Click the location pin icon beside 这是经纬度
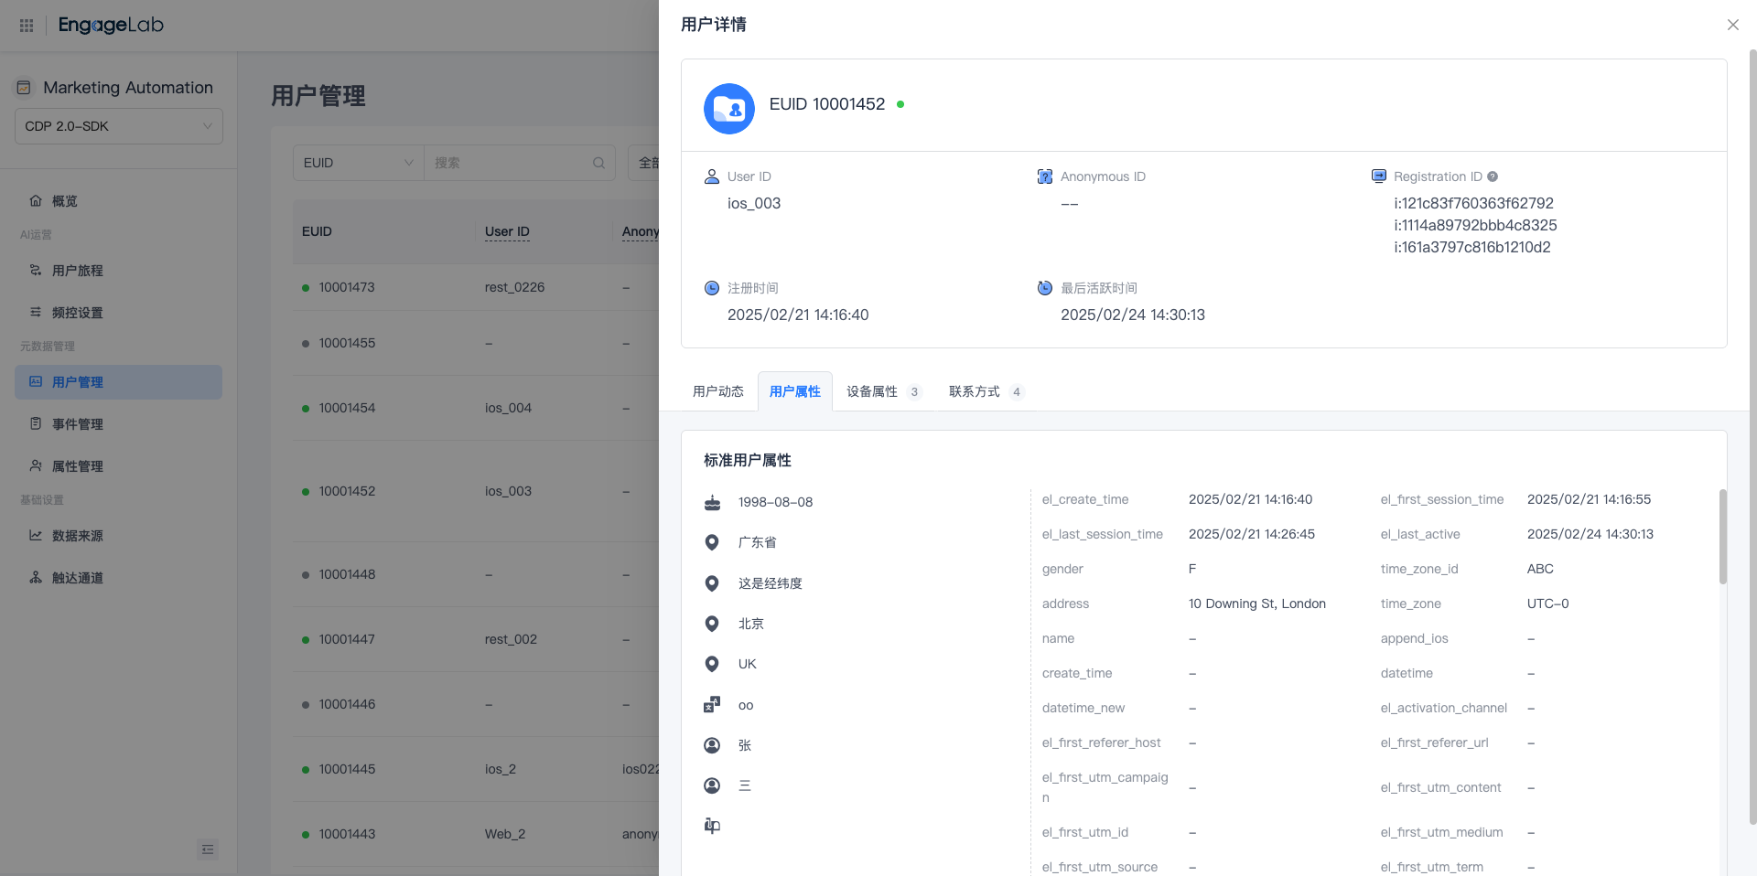The image size is (1757, 876). [712, 583]
